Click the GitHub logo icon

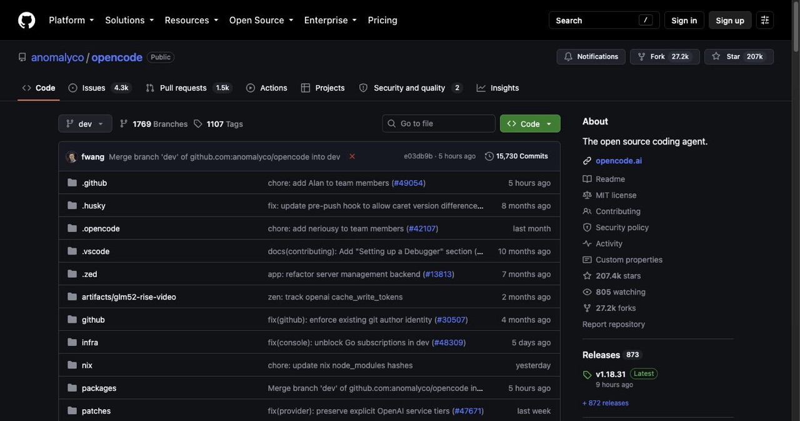point(26,20)
